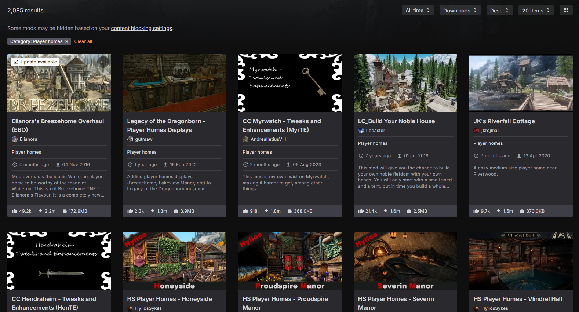Viewport: 579px width, 312px height.
Task: Open CC Myrwatch Tweaks and Enhancements title
Action: pos(282,125)
